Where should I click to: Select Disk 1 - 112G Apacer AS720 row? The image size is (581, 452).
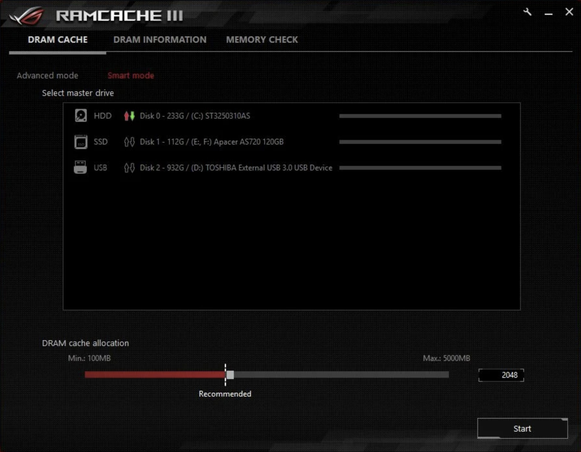pyautogui.click(x=291, y=142)
